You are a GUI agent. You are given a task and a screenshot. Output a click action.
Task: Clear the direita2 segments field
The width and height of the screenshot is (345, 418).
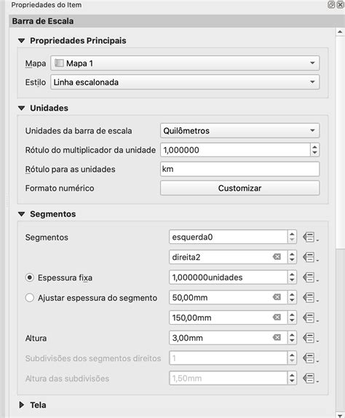tap(277, 257)
